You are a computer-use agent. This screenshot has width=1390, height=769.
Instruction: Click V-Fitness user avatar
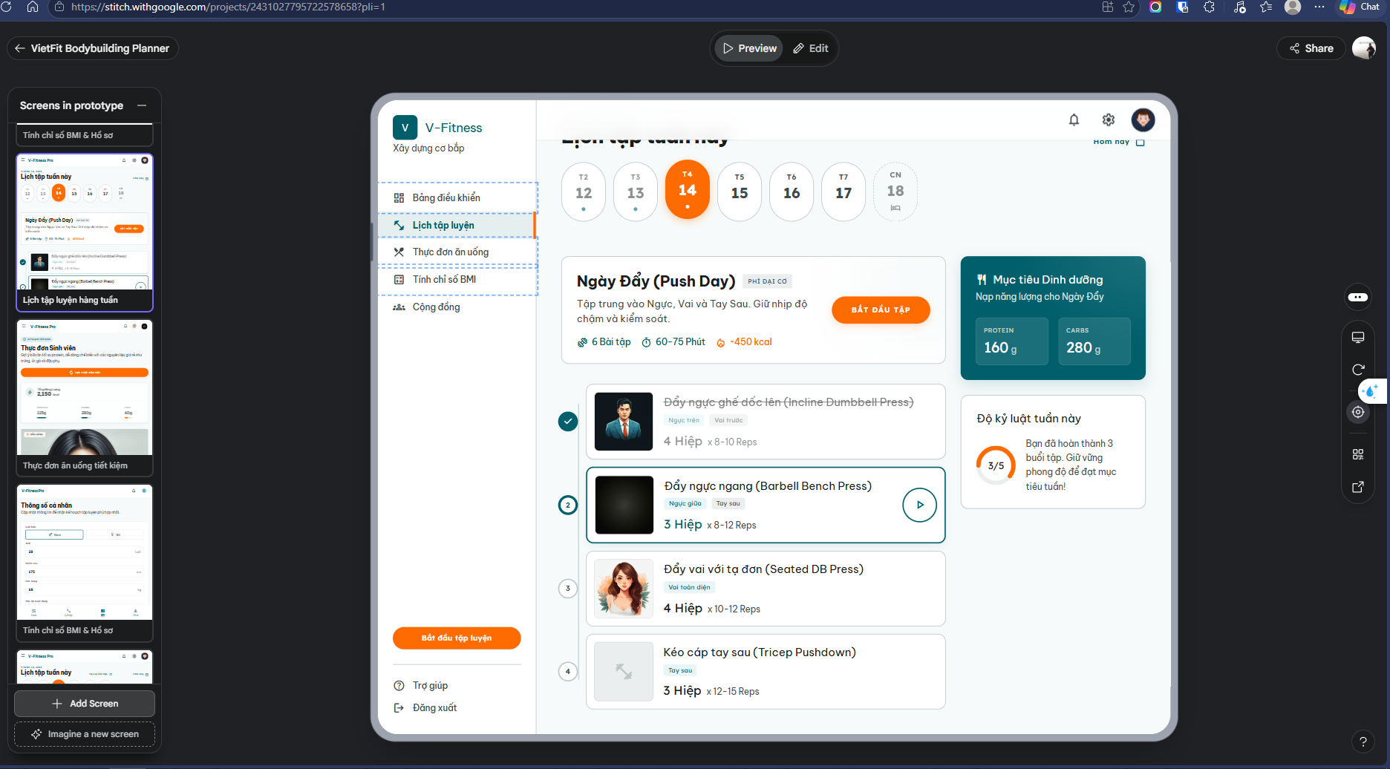1143,120
